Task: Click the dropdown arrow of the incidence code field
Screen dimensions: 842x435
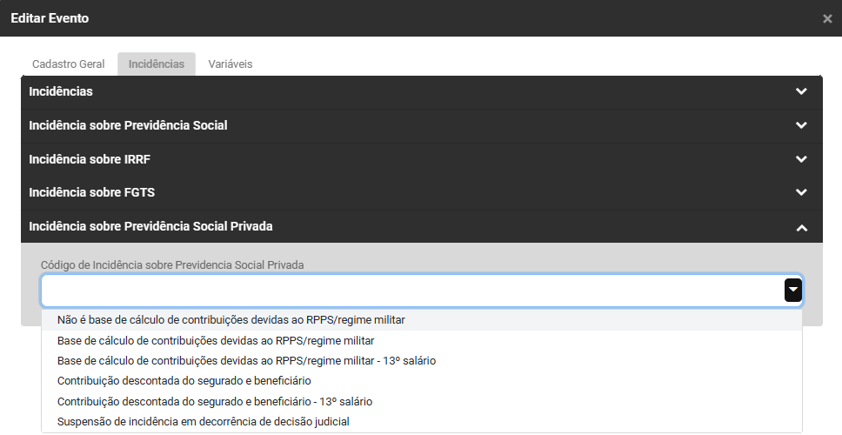Action: click(x=792, y=291)
